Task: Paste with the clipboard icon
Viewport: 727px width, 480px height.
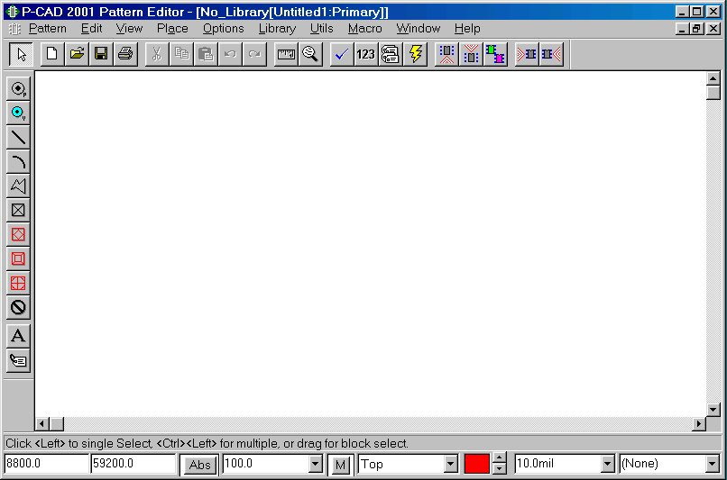Action: tap(206, 54)
